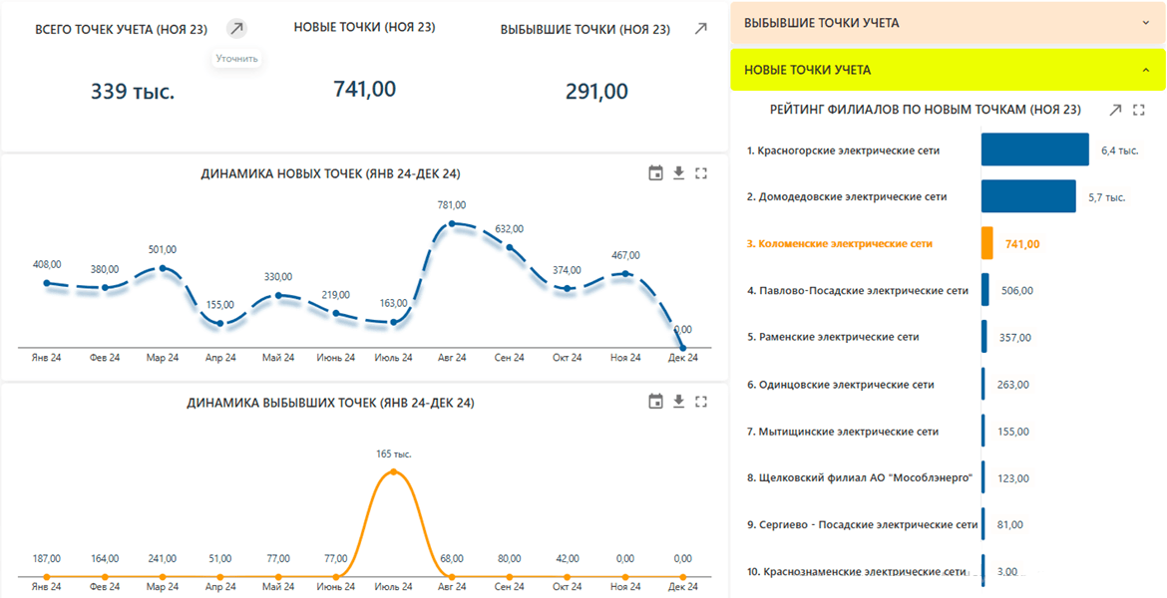Screen dimensions: 1167x598
Task: Click the "9. Сергиево - Посадские электрические сети" label
Action: [x=862, y=525]
